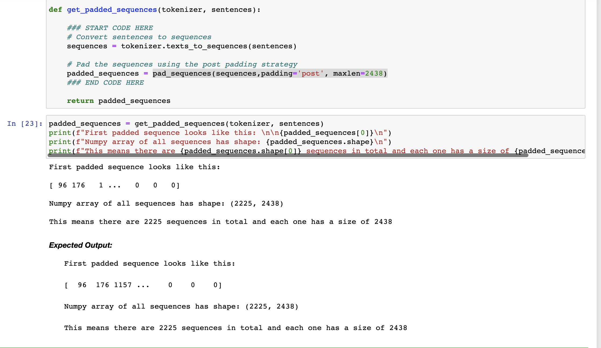Click the Numpy array print statement
The image size is (601, 348).
(220, 142)
